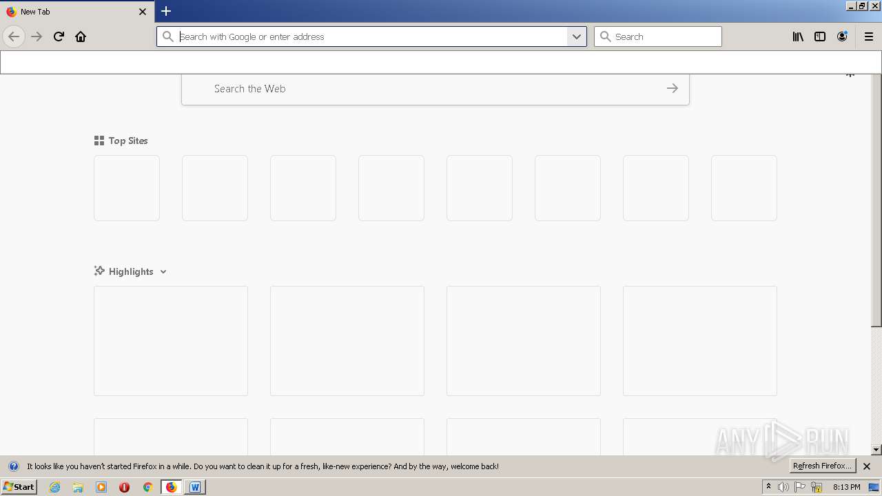The width and height of the screenshot is (882, 496).
Task: Switch to Firefox taskbar button
Action: [x=172, y=487]
